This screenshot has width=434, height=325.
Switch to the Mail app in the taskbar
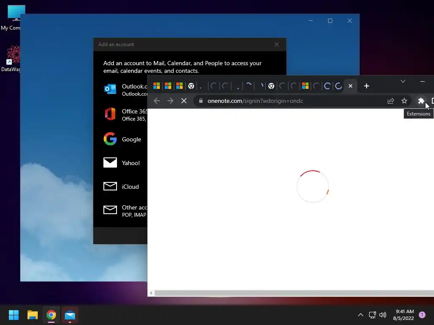pyautogui.click(x=70, y=315)
